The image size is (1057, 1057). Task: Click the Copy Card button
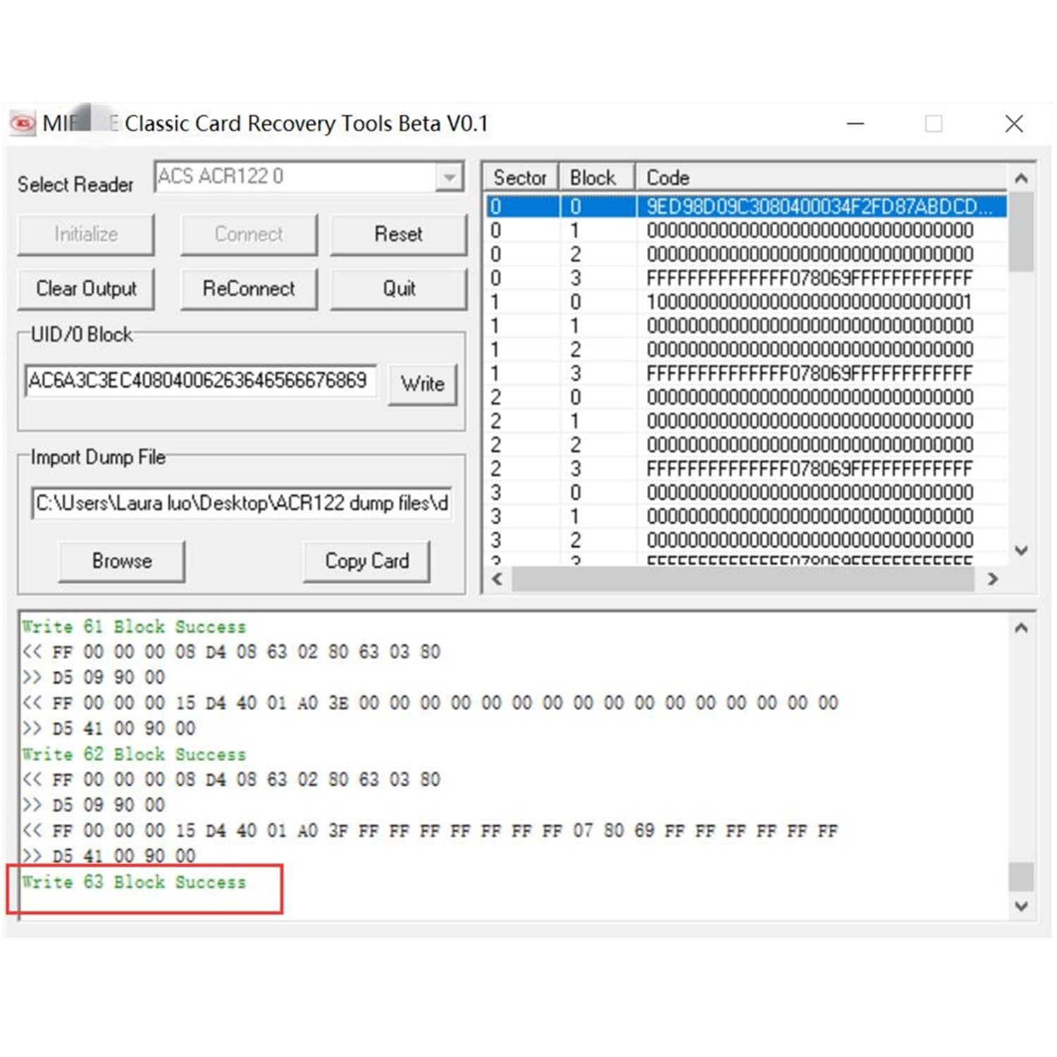[366, 561]
